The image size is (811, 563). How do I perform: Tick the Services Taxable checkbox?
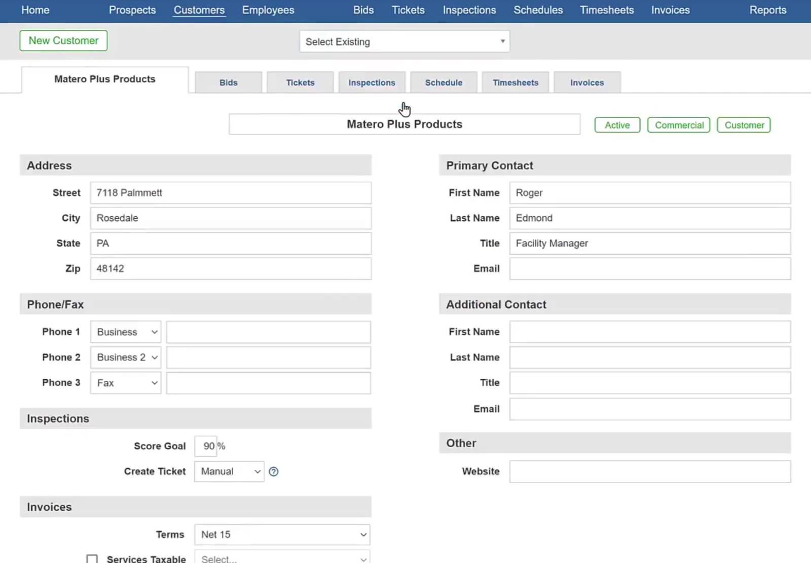point(92,559)
